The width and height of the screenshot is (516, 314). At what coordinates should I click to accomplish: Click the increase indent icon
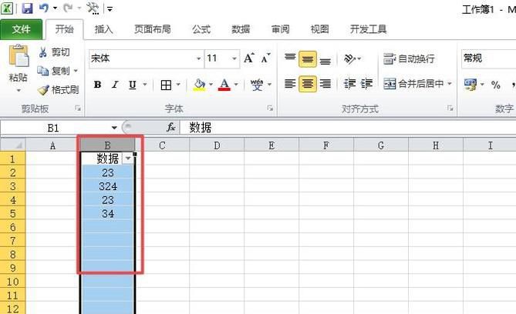tap(366, 84)
